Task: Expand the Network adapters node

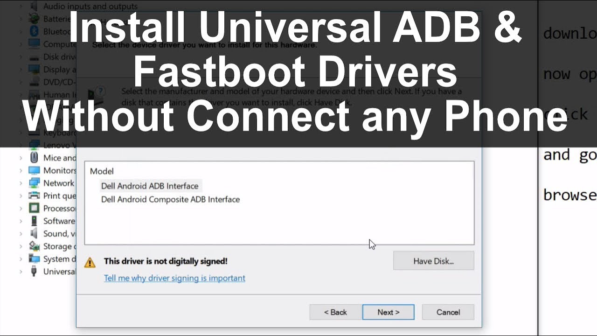Action: [x=21, y=183]
